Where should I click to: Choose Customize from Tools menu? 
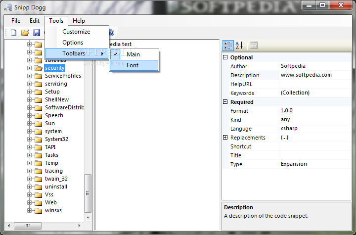click(x=76, y=32)
